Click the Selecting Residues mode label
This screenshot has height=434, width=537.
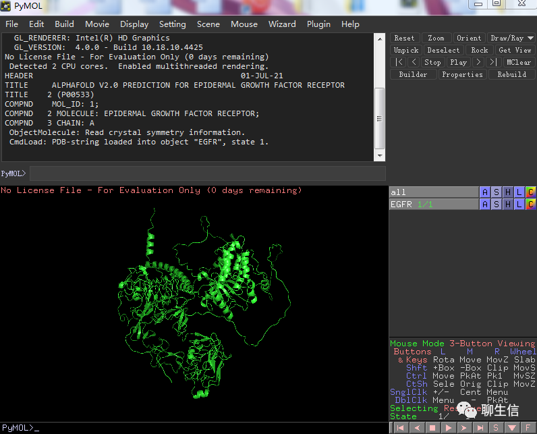coord(436,408)
